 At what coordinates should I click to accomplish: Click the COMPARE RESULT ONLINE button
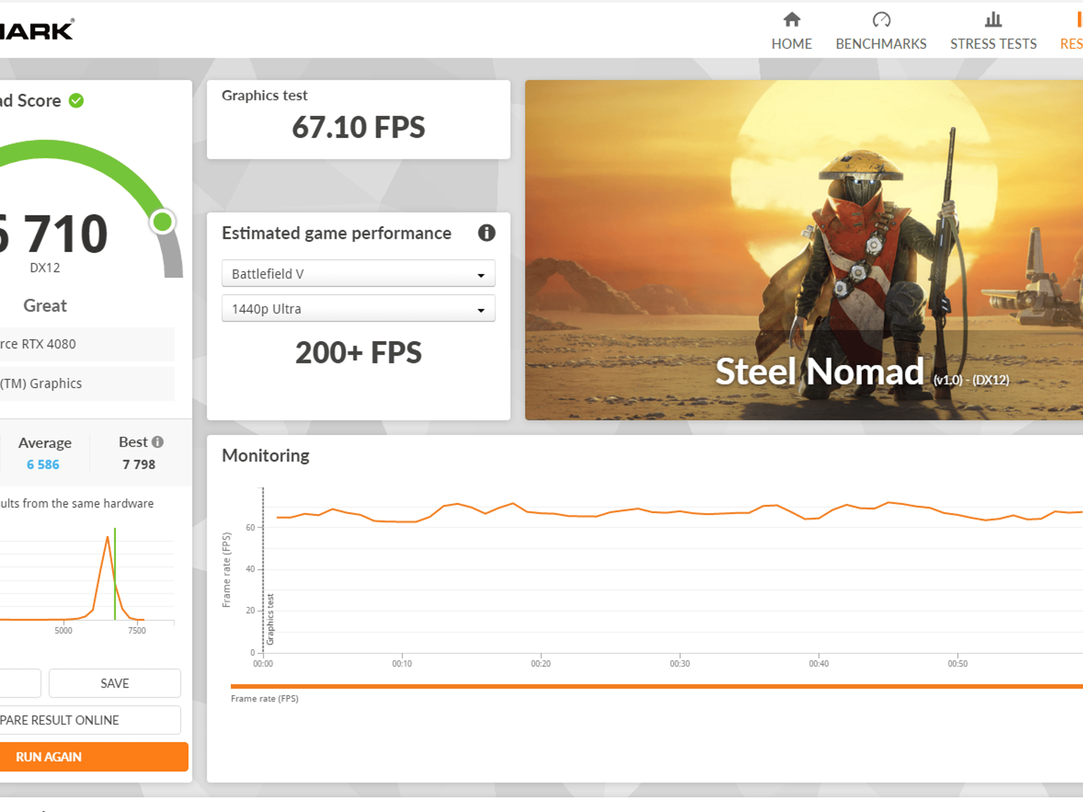[90, 720]
